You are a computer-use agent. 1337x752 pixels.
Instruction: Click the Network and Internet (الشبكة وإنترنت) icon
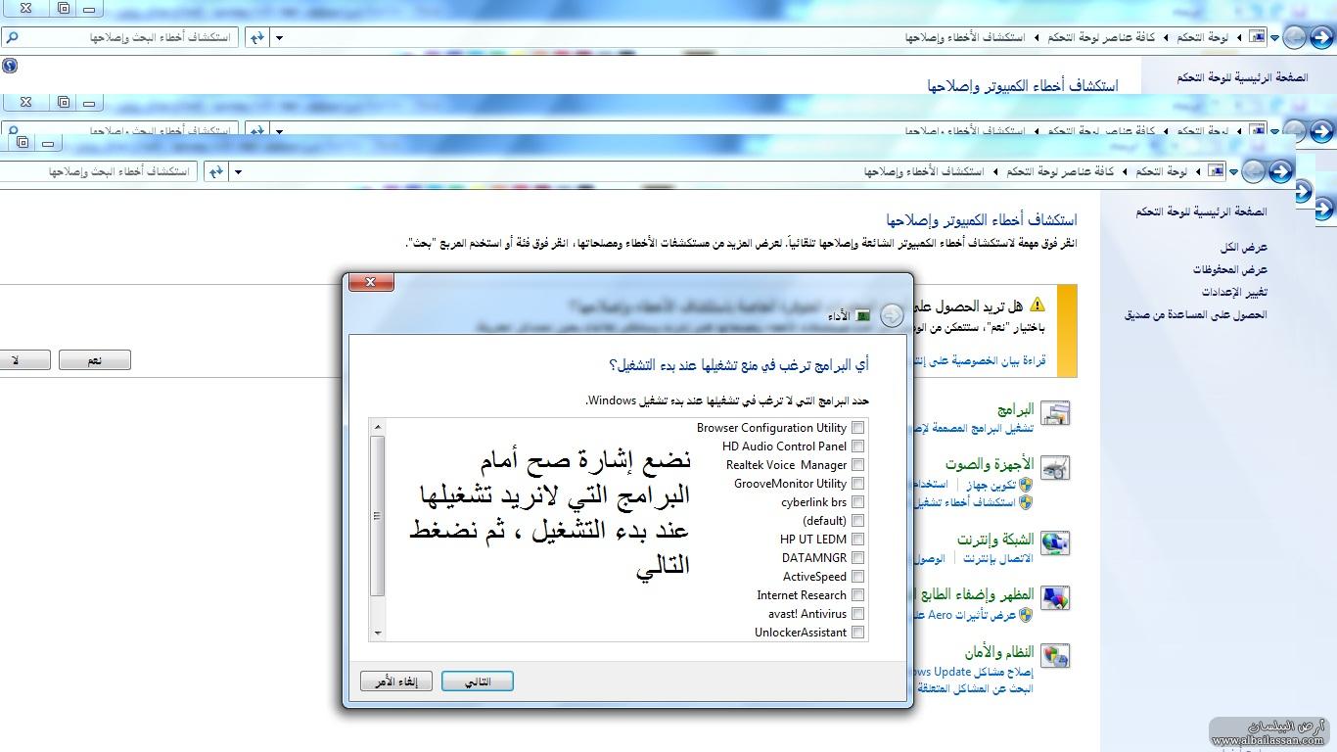[x=1055, y=543]
